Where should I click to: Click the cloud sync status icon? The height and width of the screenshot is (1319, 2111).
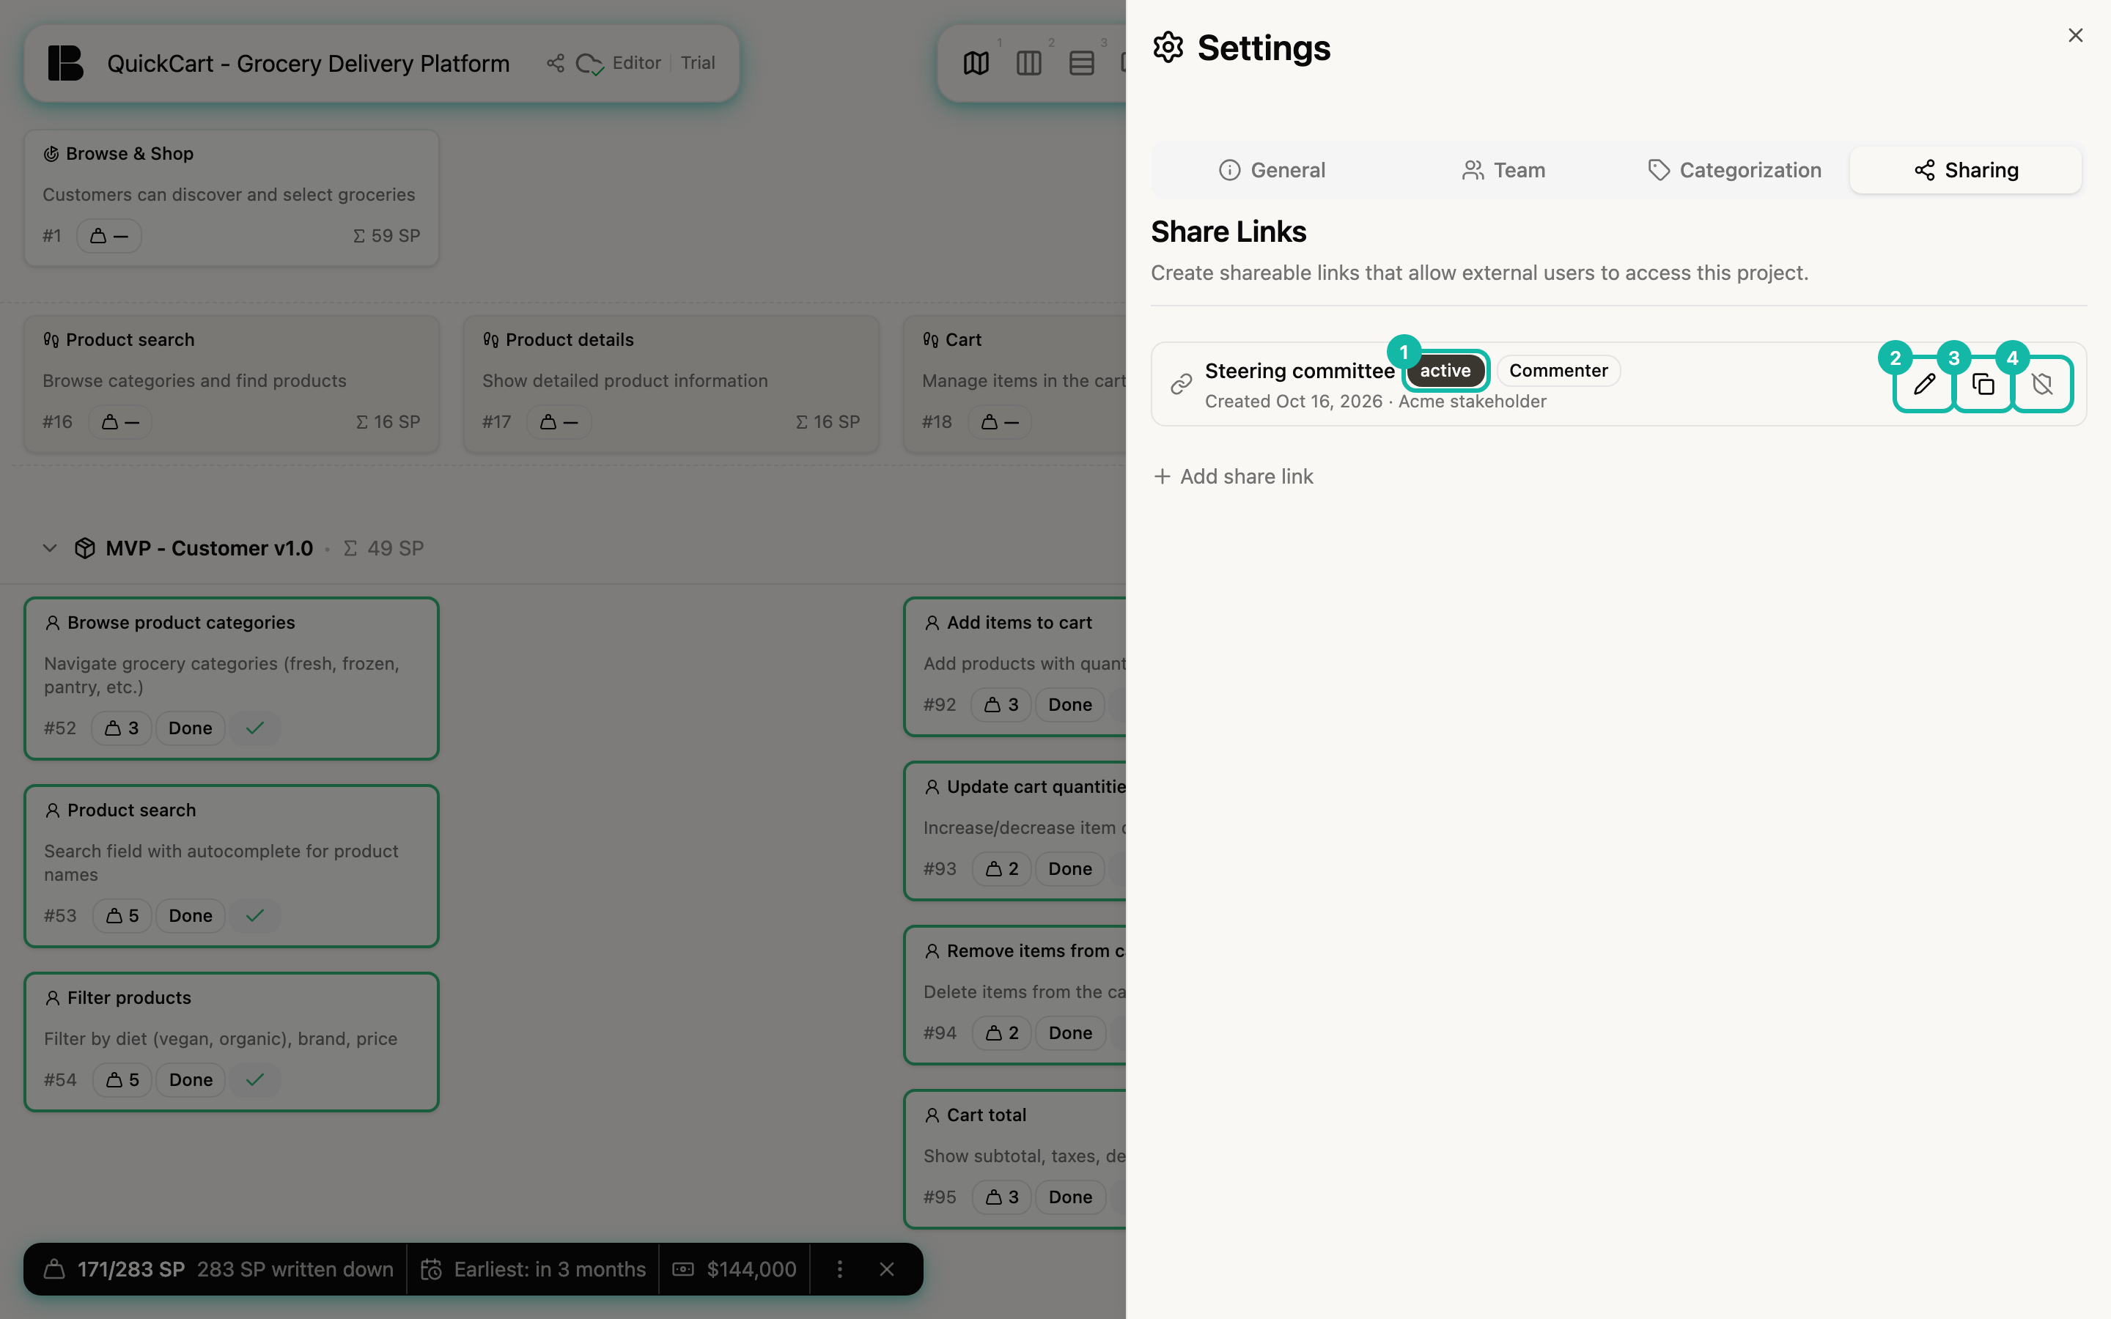589,64
